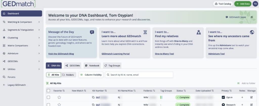Open the Manage edit icon for Opt-in kit
Viewport: 259px width, 106px height.
[x=251, y=97]
